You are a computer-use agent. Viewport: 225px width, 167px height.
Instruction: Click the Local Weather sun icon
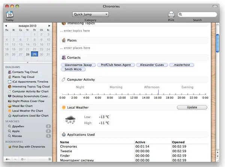pos(64,107)
